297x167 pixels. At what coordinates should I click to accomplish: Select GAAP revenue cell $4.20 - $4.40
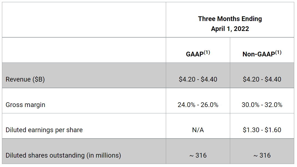(x=198, y=79)
